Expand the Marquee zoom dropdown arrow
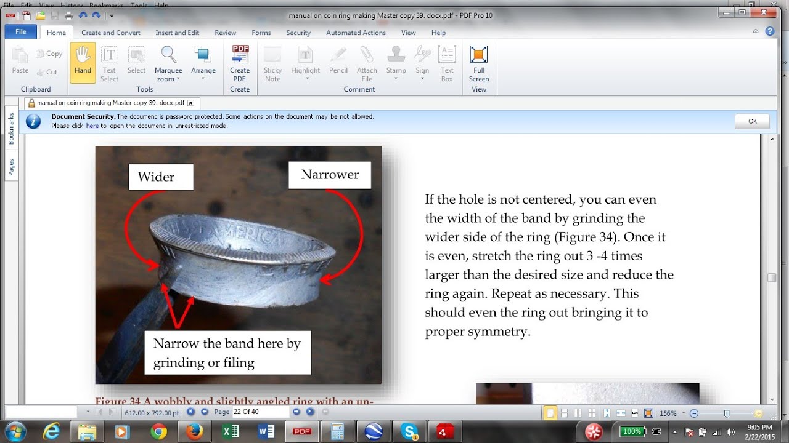The height and width of the screenshot is (443, 789). pyautogui.click(x=178, y=79)
